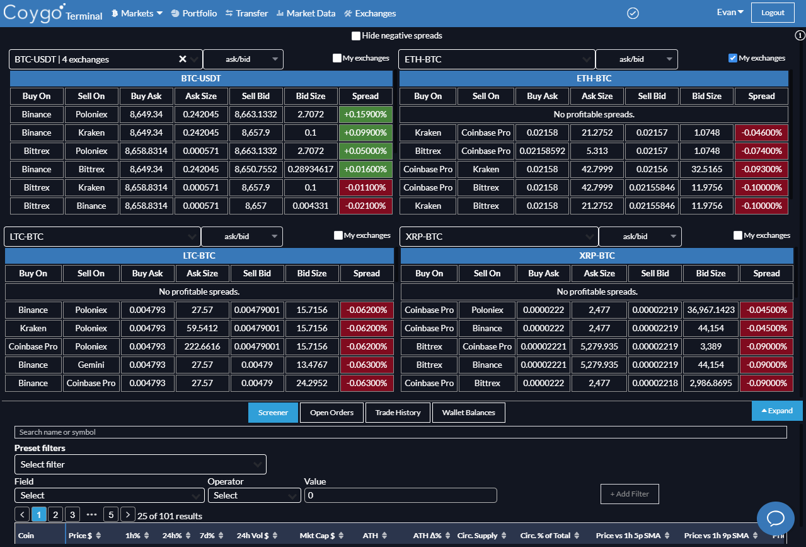Screen dimensions: 806x547
Task: Click the Gemini cell in LTC-BTC table
Action: (91, 365)
